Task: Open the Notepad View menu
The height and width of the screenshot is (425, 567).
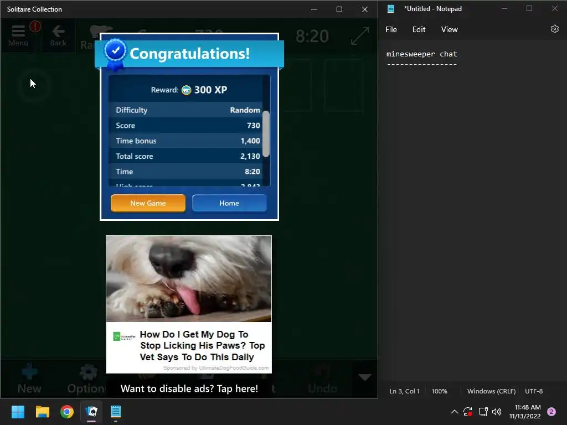Action: (x=449, y=29)
